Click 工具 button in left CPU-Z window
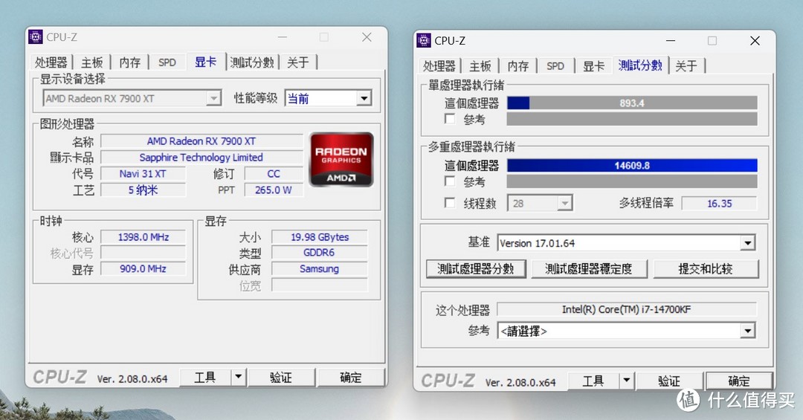The width and height of the screenshot is (803, 420). tap(205, 378)
